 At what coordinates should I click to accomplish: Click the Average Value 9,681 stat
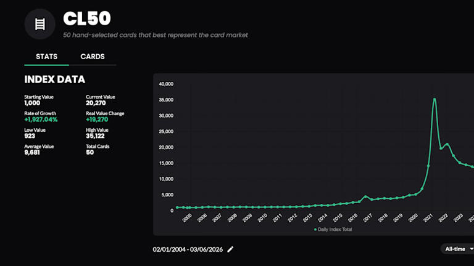(x=32, y=152)
